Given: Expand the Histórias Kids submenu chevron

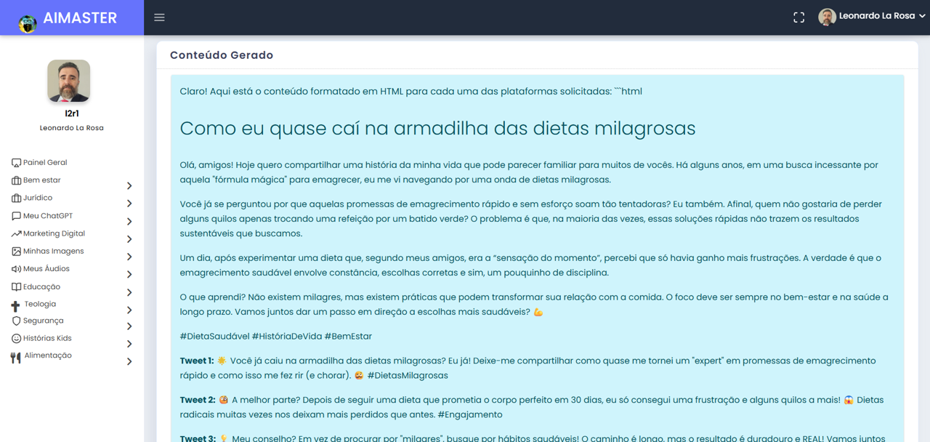Looking at the screenshot, I should [129, 344].
